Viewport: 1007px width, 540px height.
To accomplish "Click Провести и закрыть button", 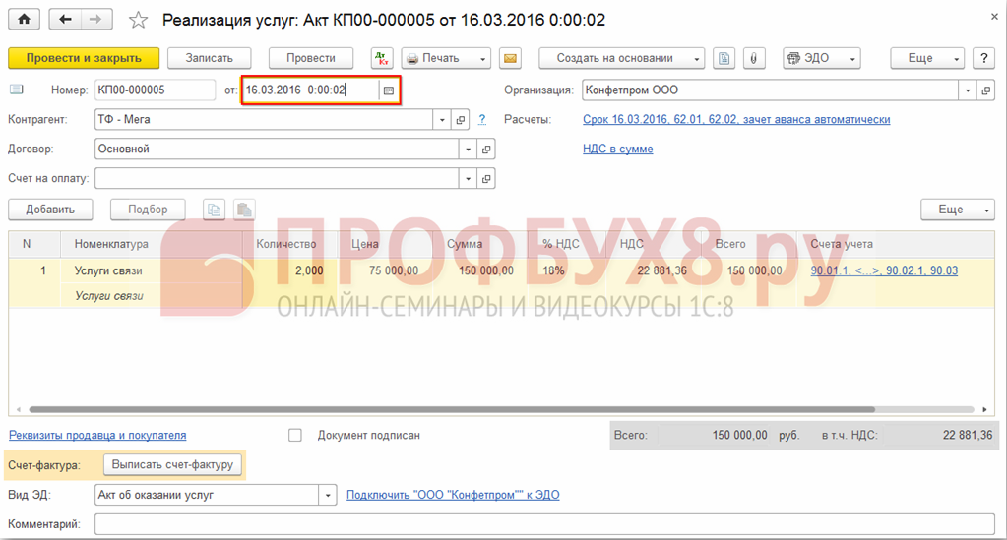I will coord(84,58).
